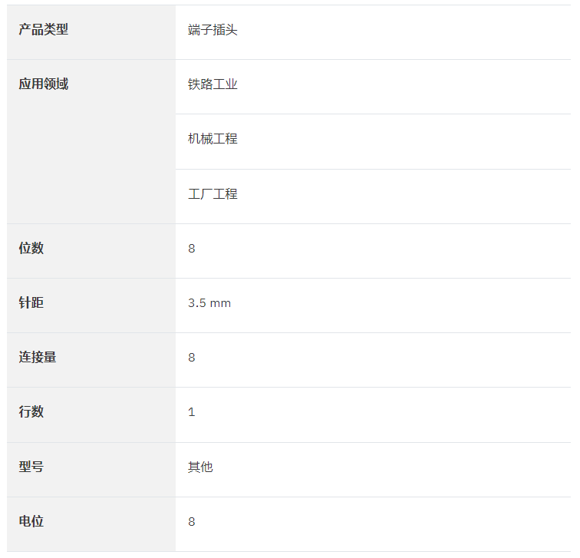Image resolution: width=580 pixels, height=558 pixels.
Task: Click the 连接量 label
Action: (x=38, y=357)
